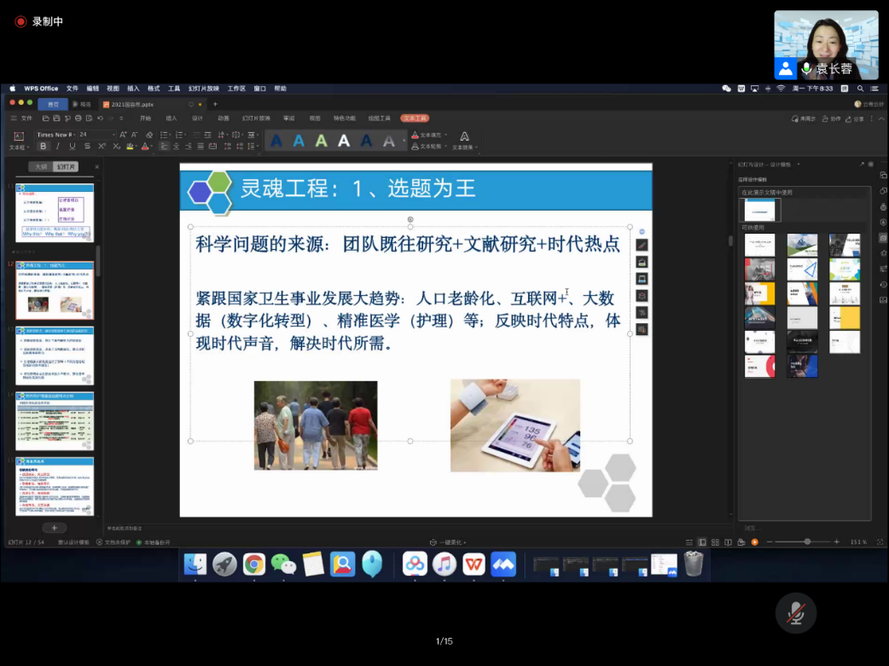Image resolution: width=889 pixels, height=666 pixels.
Task: Expand the 文本效果 dropdown
Action: (464, 148)
